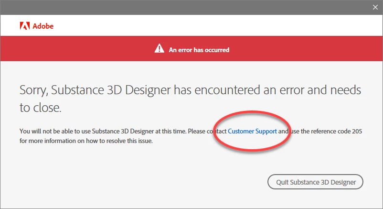
Task: Close the error dialog window
Action: coord(375,7)
